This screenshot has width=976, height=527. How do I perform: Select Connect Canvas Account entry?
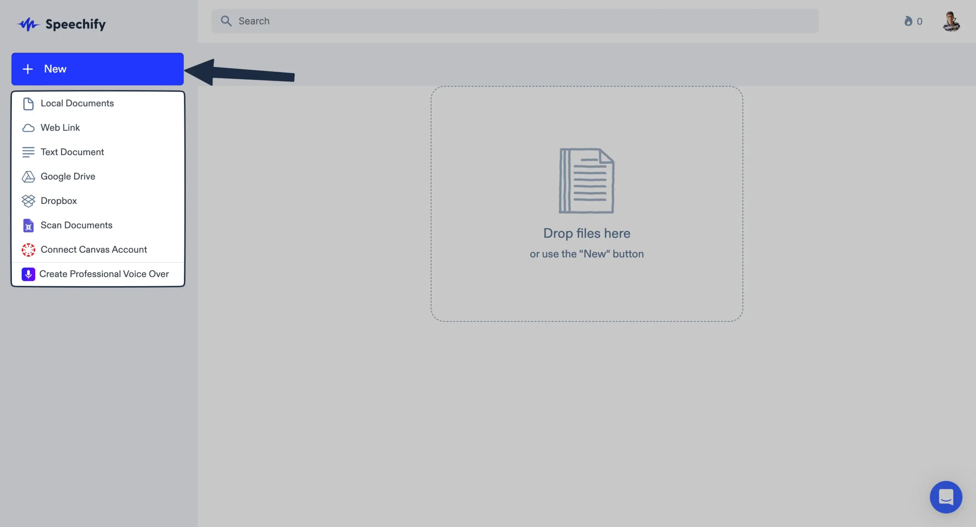coord(98,250)
